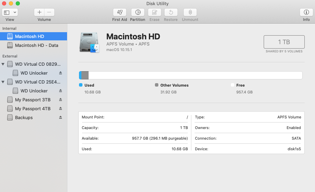315x192 pixels.
Task: Click the Type 'APFS Volume' value
Action: click(x=289, y=117)
